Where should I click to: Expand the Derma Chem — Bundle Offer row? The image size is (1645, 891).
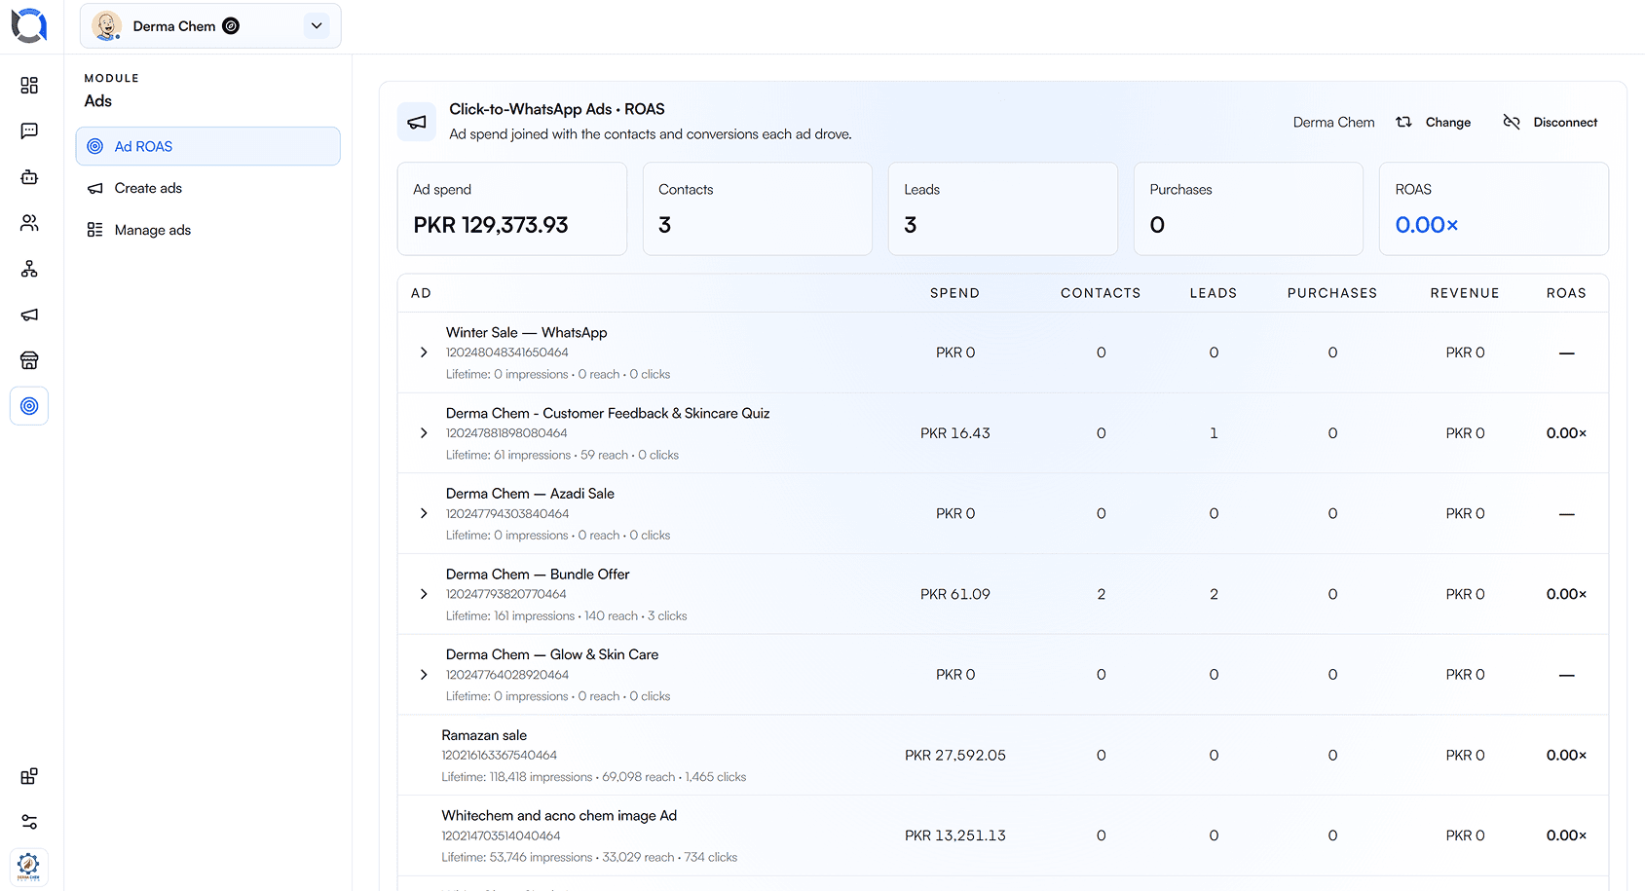(424, 594)
